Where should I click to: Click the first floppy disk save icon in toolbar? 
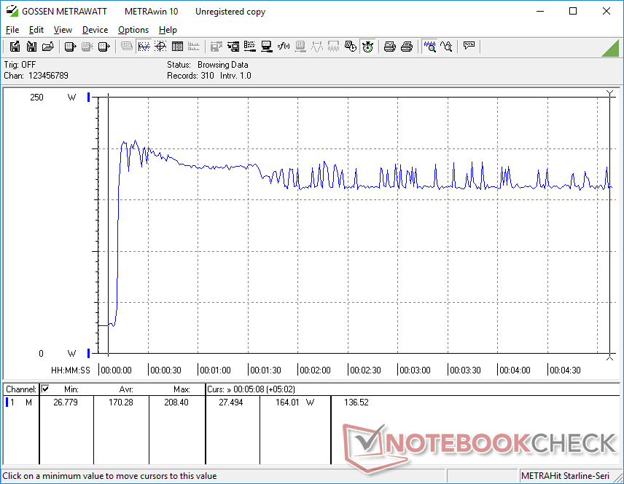15,47
